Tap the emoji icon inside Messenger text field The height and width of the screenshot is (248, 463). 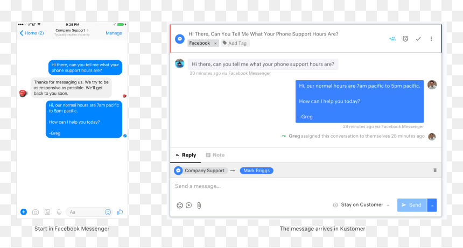(108, 212)
